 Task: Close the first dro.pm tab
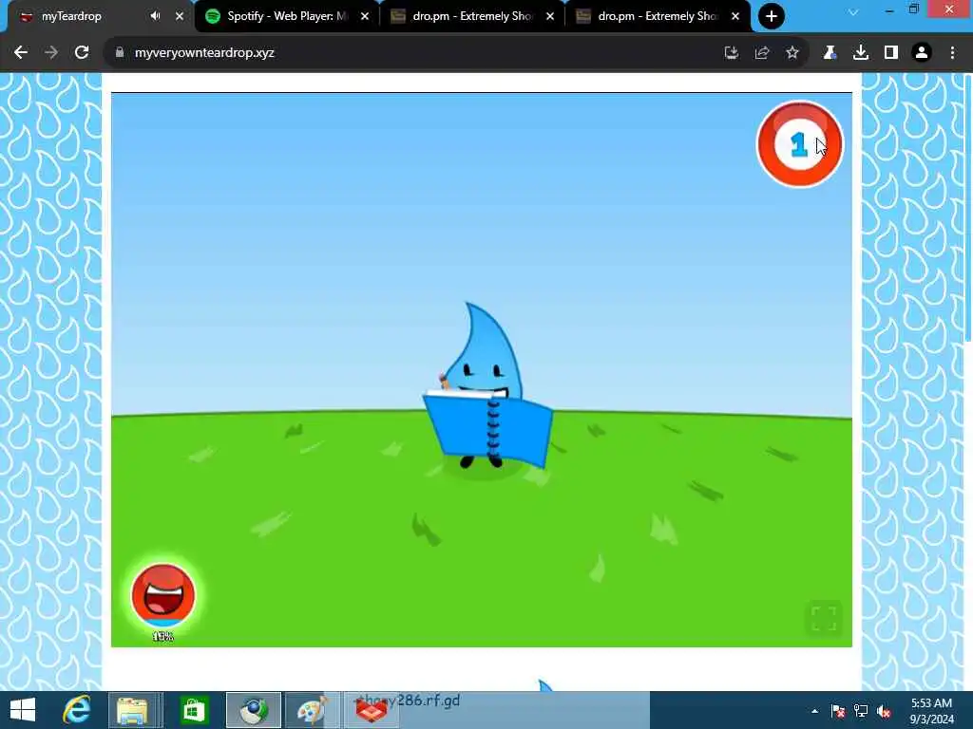tap(550, 16)
